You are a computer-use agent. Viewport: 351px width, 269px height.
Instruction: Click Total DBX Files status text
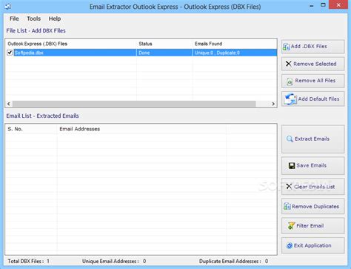28,261
